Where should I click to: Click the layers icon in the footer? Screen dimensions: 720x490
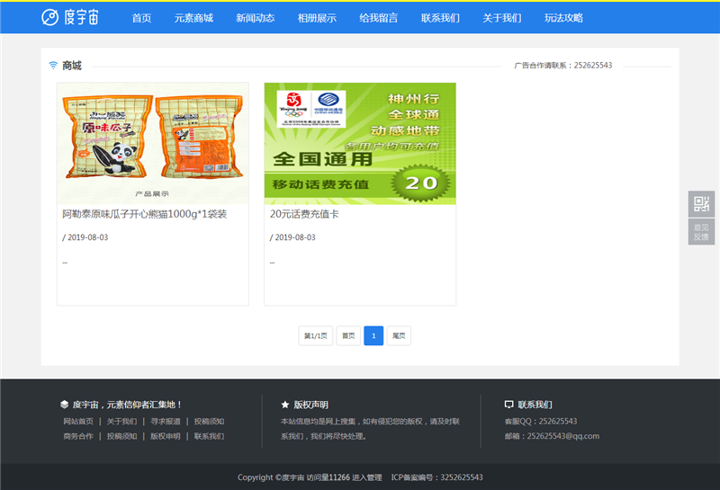click(x=64, y=405)
